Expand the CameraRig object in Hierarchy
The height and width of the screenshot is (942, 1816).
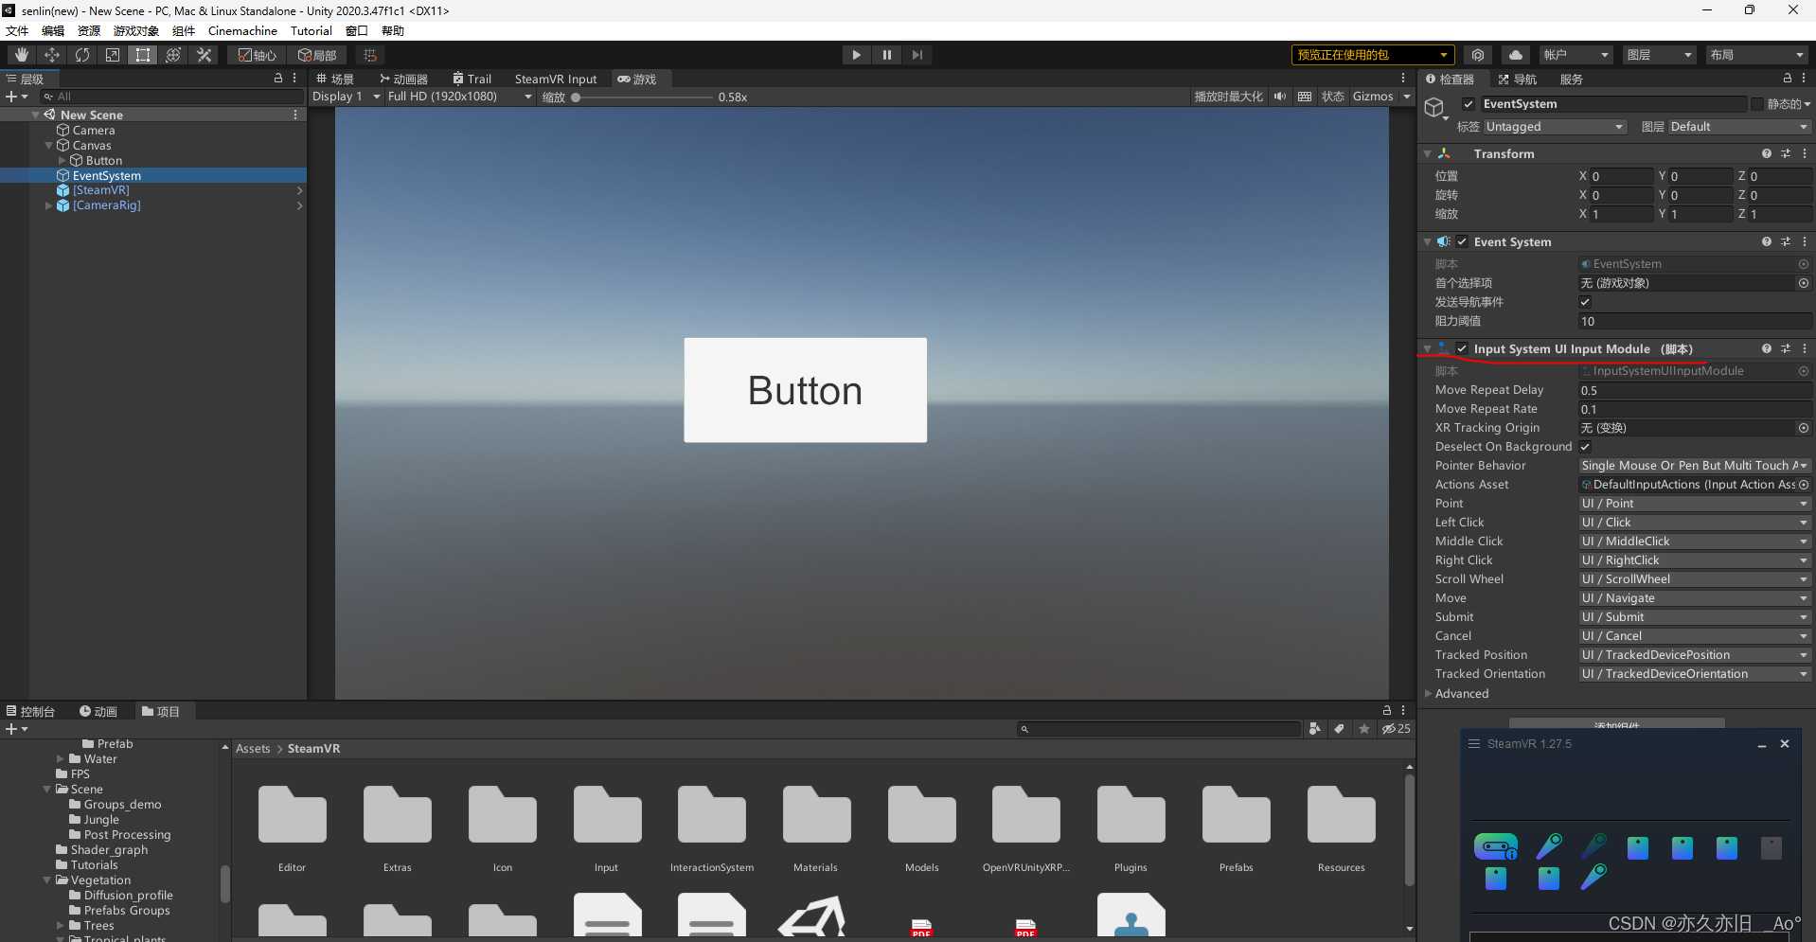click(x=48, y=205)
